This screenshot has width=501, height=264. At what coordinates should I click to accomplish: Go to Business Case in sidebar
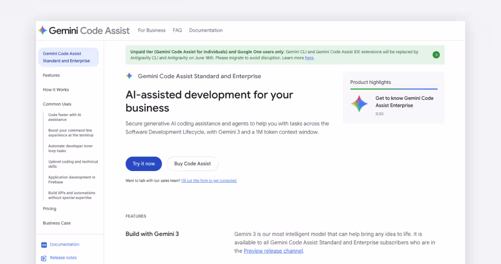[57, 223]
